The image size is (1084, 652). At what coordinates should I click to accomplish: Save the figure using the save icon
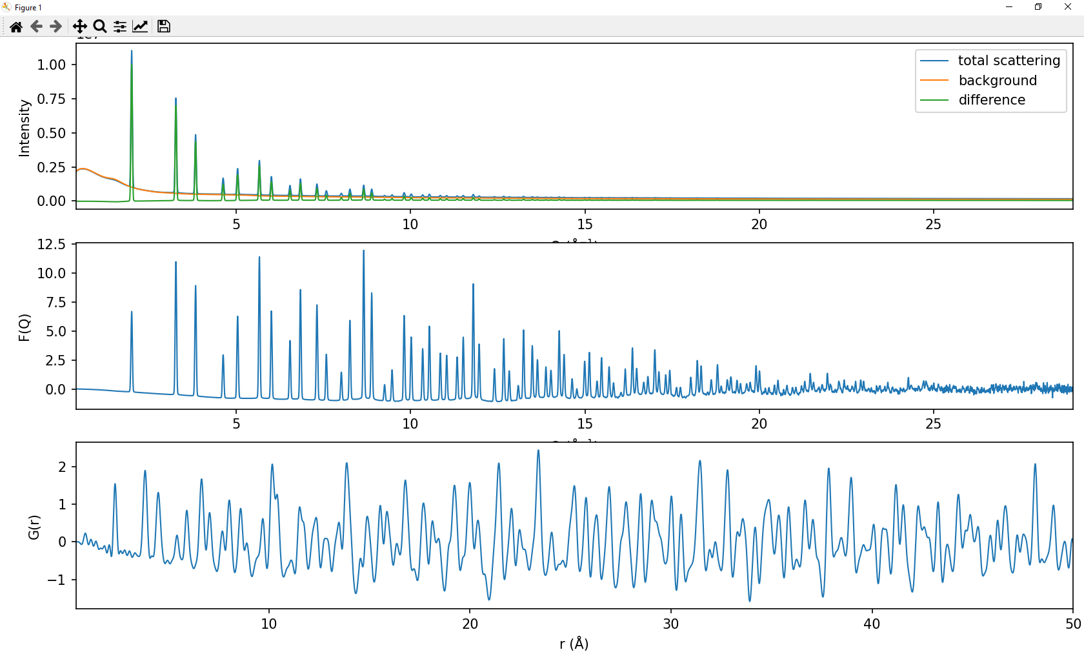(x=163, y=26)
